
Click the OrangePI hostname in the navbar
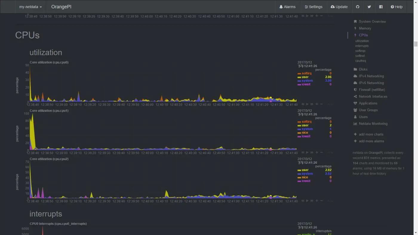click(x=61, y=7)
